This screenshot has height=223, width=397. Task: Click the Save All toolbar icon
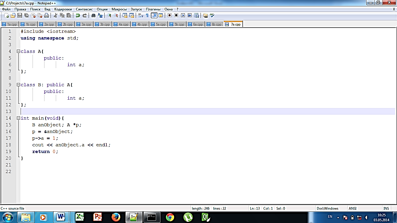tap(26, 16)
